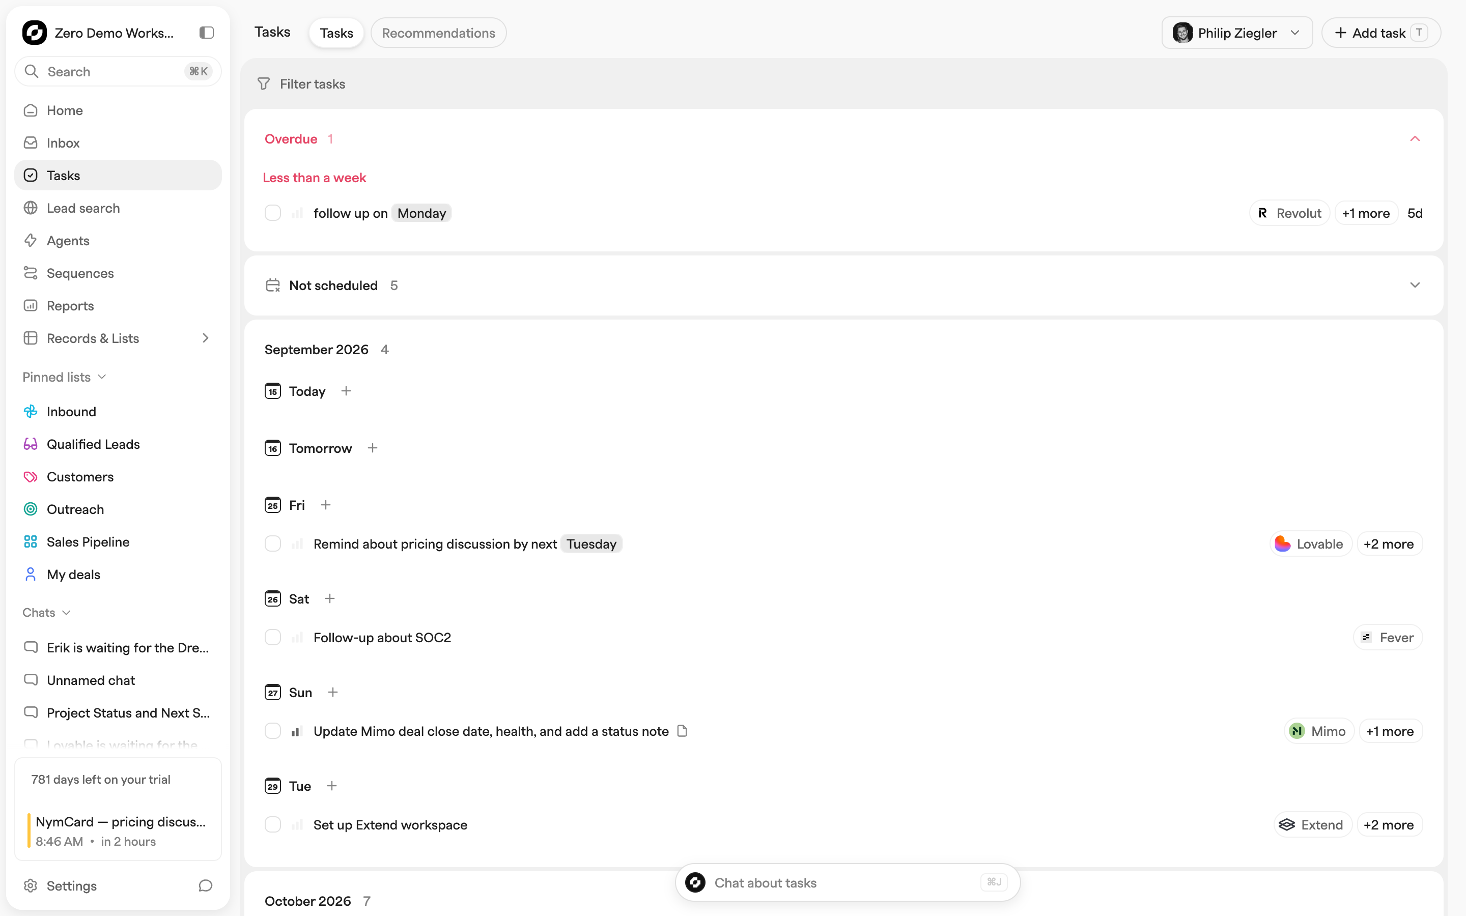Show +1 more records on Revolut task
This screenshot has height=916, width=1466.
pos(1365,213)
